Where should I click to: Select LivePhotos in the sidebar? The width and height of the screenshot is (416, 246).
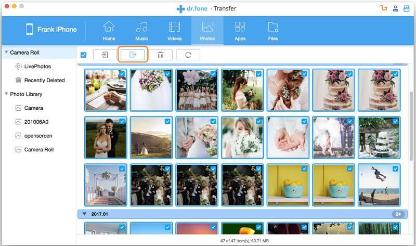point(37,67)
